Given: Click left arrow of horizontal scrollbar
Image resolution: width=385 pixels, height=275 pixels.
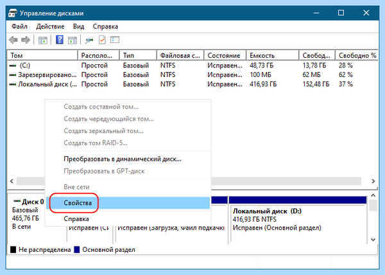Looking at the screenshot, I should 12,181.
